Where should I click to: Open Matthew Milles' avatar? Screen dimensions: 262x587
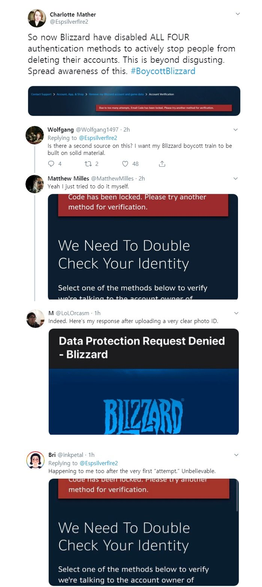(34, 184)
